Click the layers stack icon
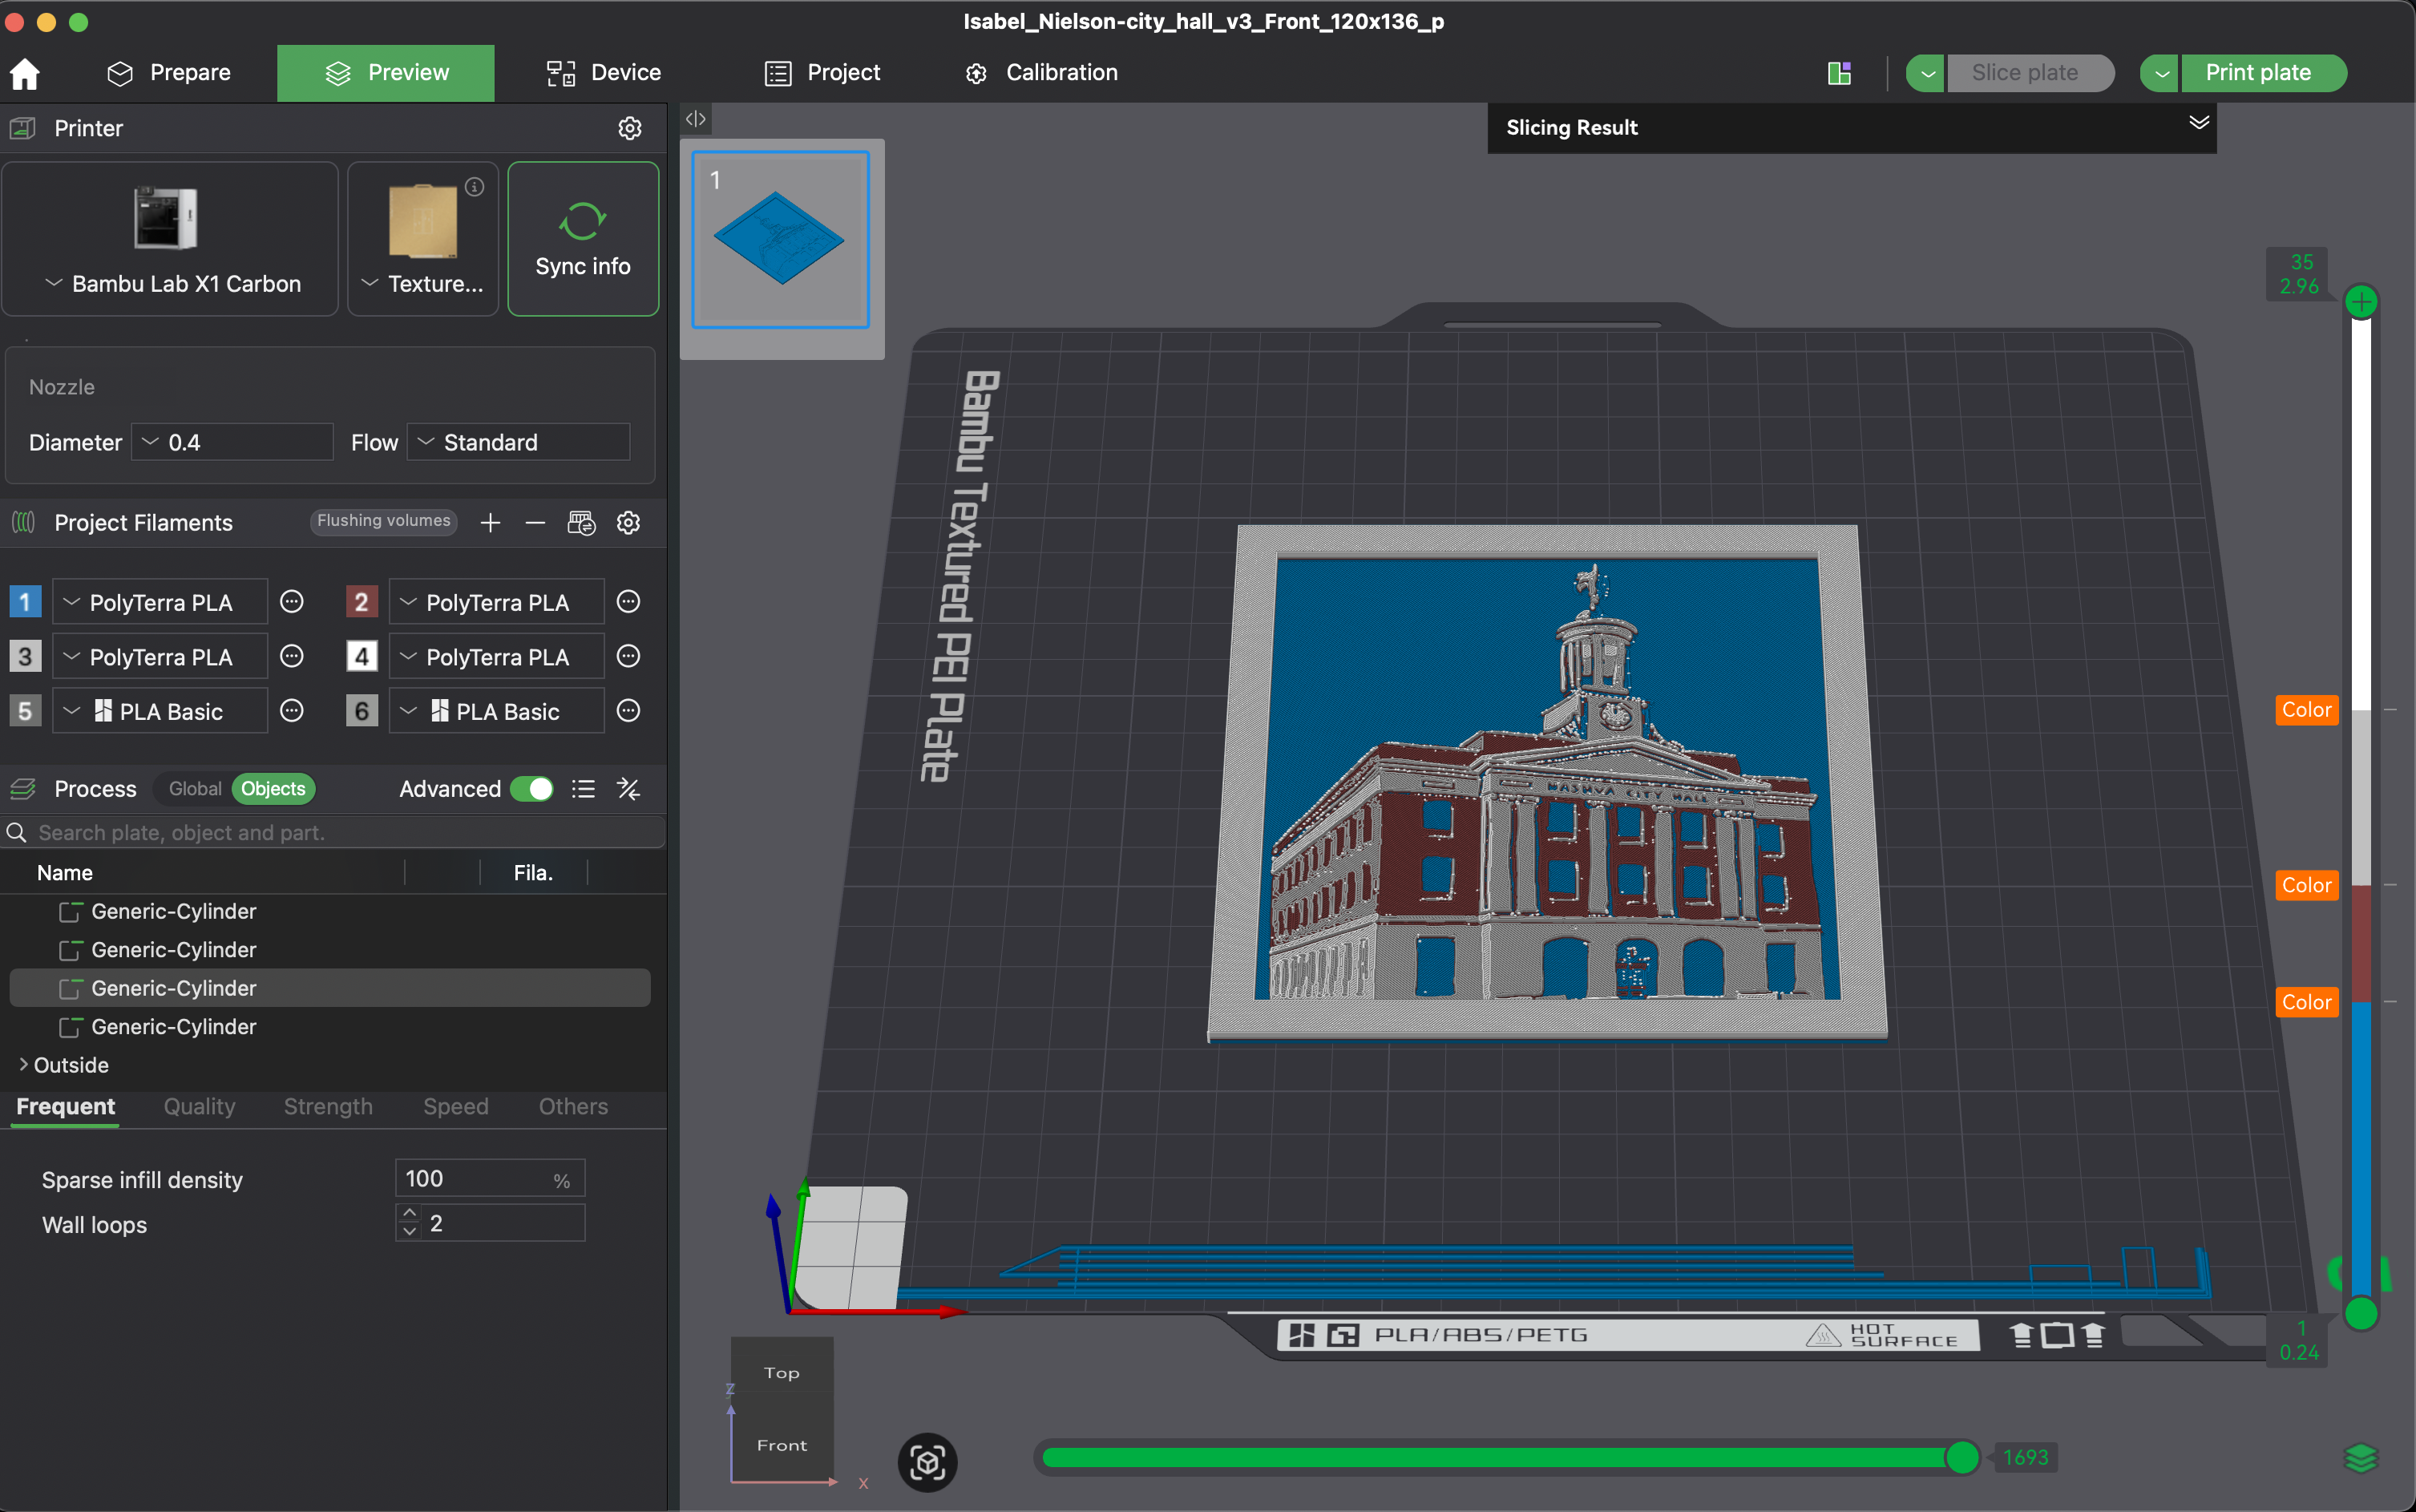This screenshot has width=2416, height=1512. point(2361,1459)
